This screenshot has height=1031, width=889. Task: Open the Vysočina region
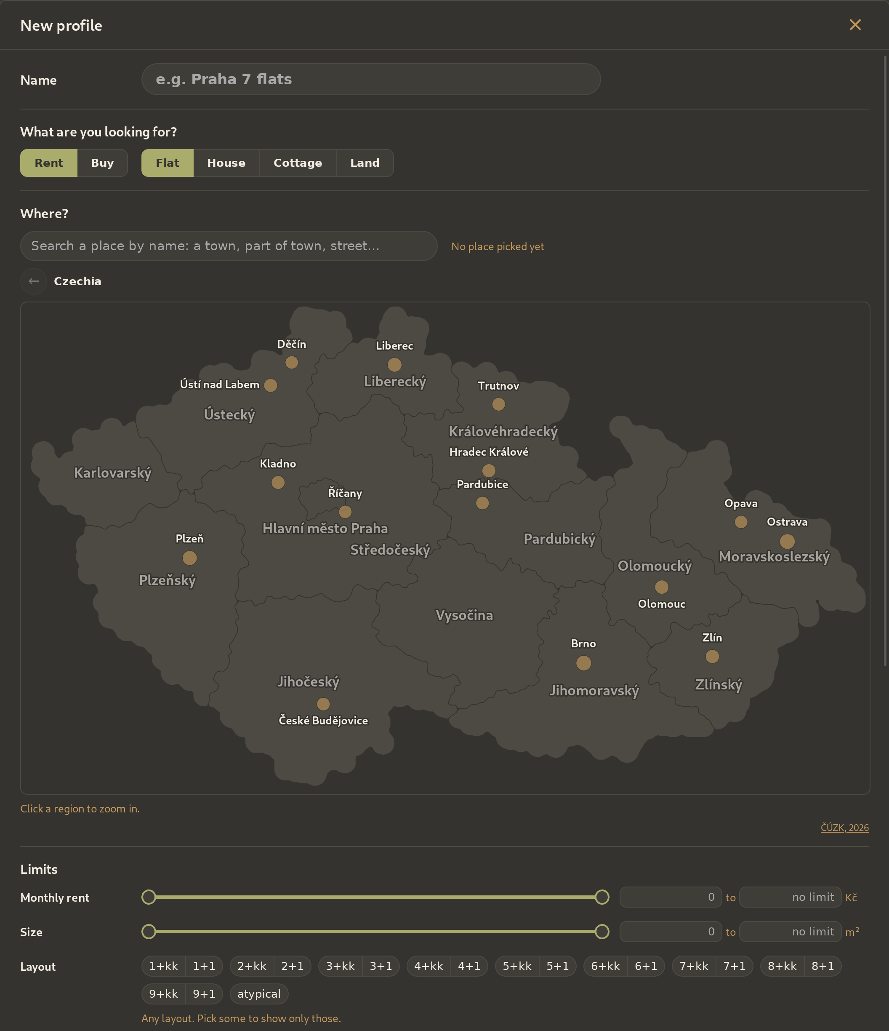click(x=464, y=614)
